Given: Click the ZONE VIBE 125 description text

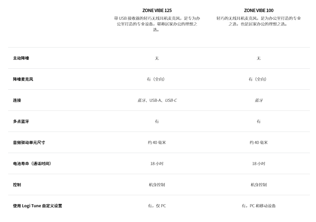Looking at the screenshot, I should (x=157, y=24).
